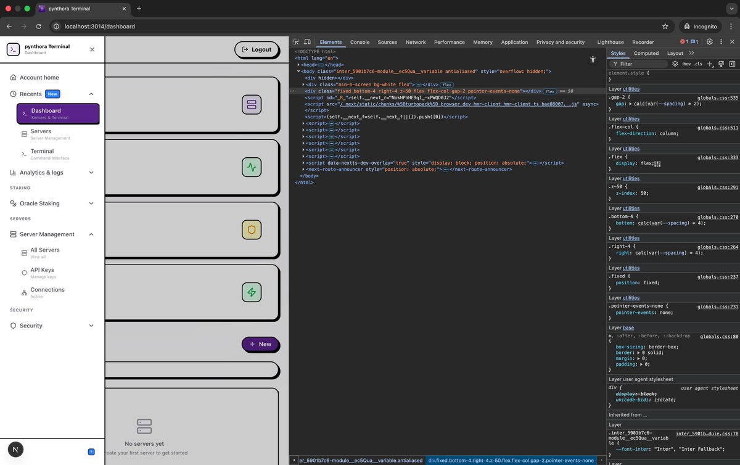This screenshot has width=740, height=465.
Task: Show more Styles pane tabs chevron
Action: [x=691, y=53]
